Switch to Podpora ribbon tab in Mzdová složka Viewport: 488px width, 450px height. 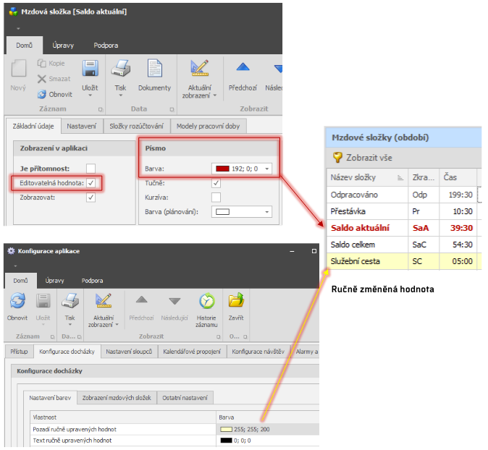point(106,46)
